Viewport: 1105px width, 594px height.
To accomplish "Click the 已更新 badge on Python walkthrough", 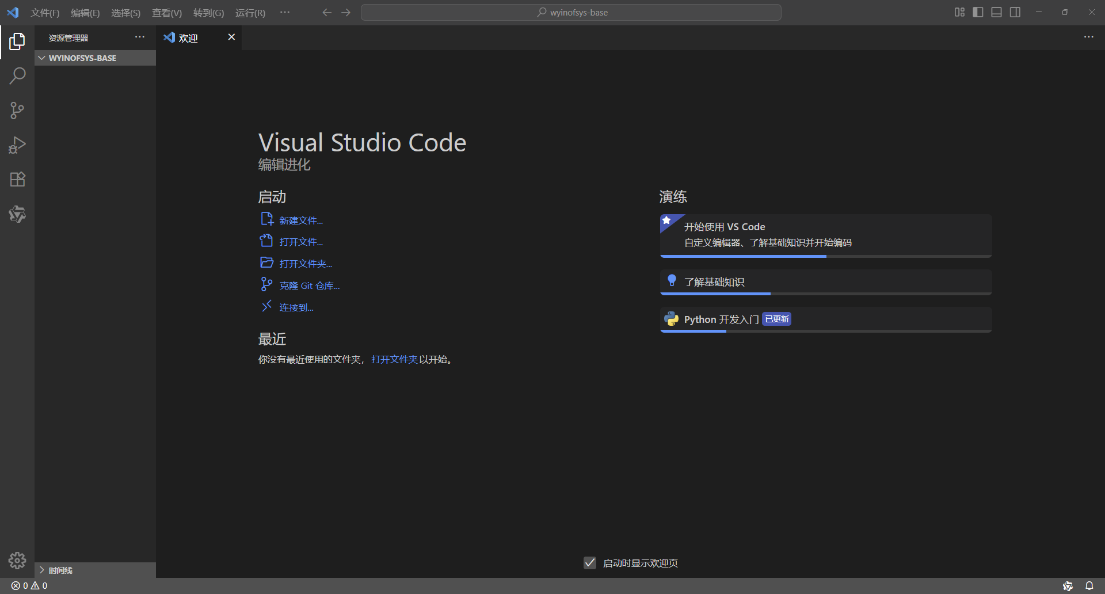I will [x=777, y=319].
